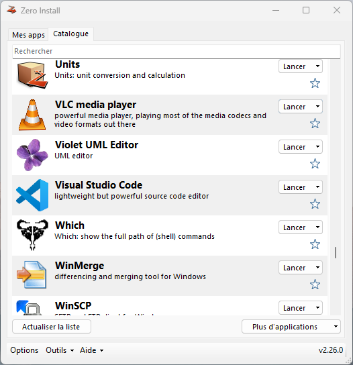The image size is (353, 365).
Task: Click the Zero Install title bar logo
Action: [x=11, y=10]
